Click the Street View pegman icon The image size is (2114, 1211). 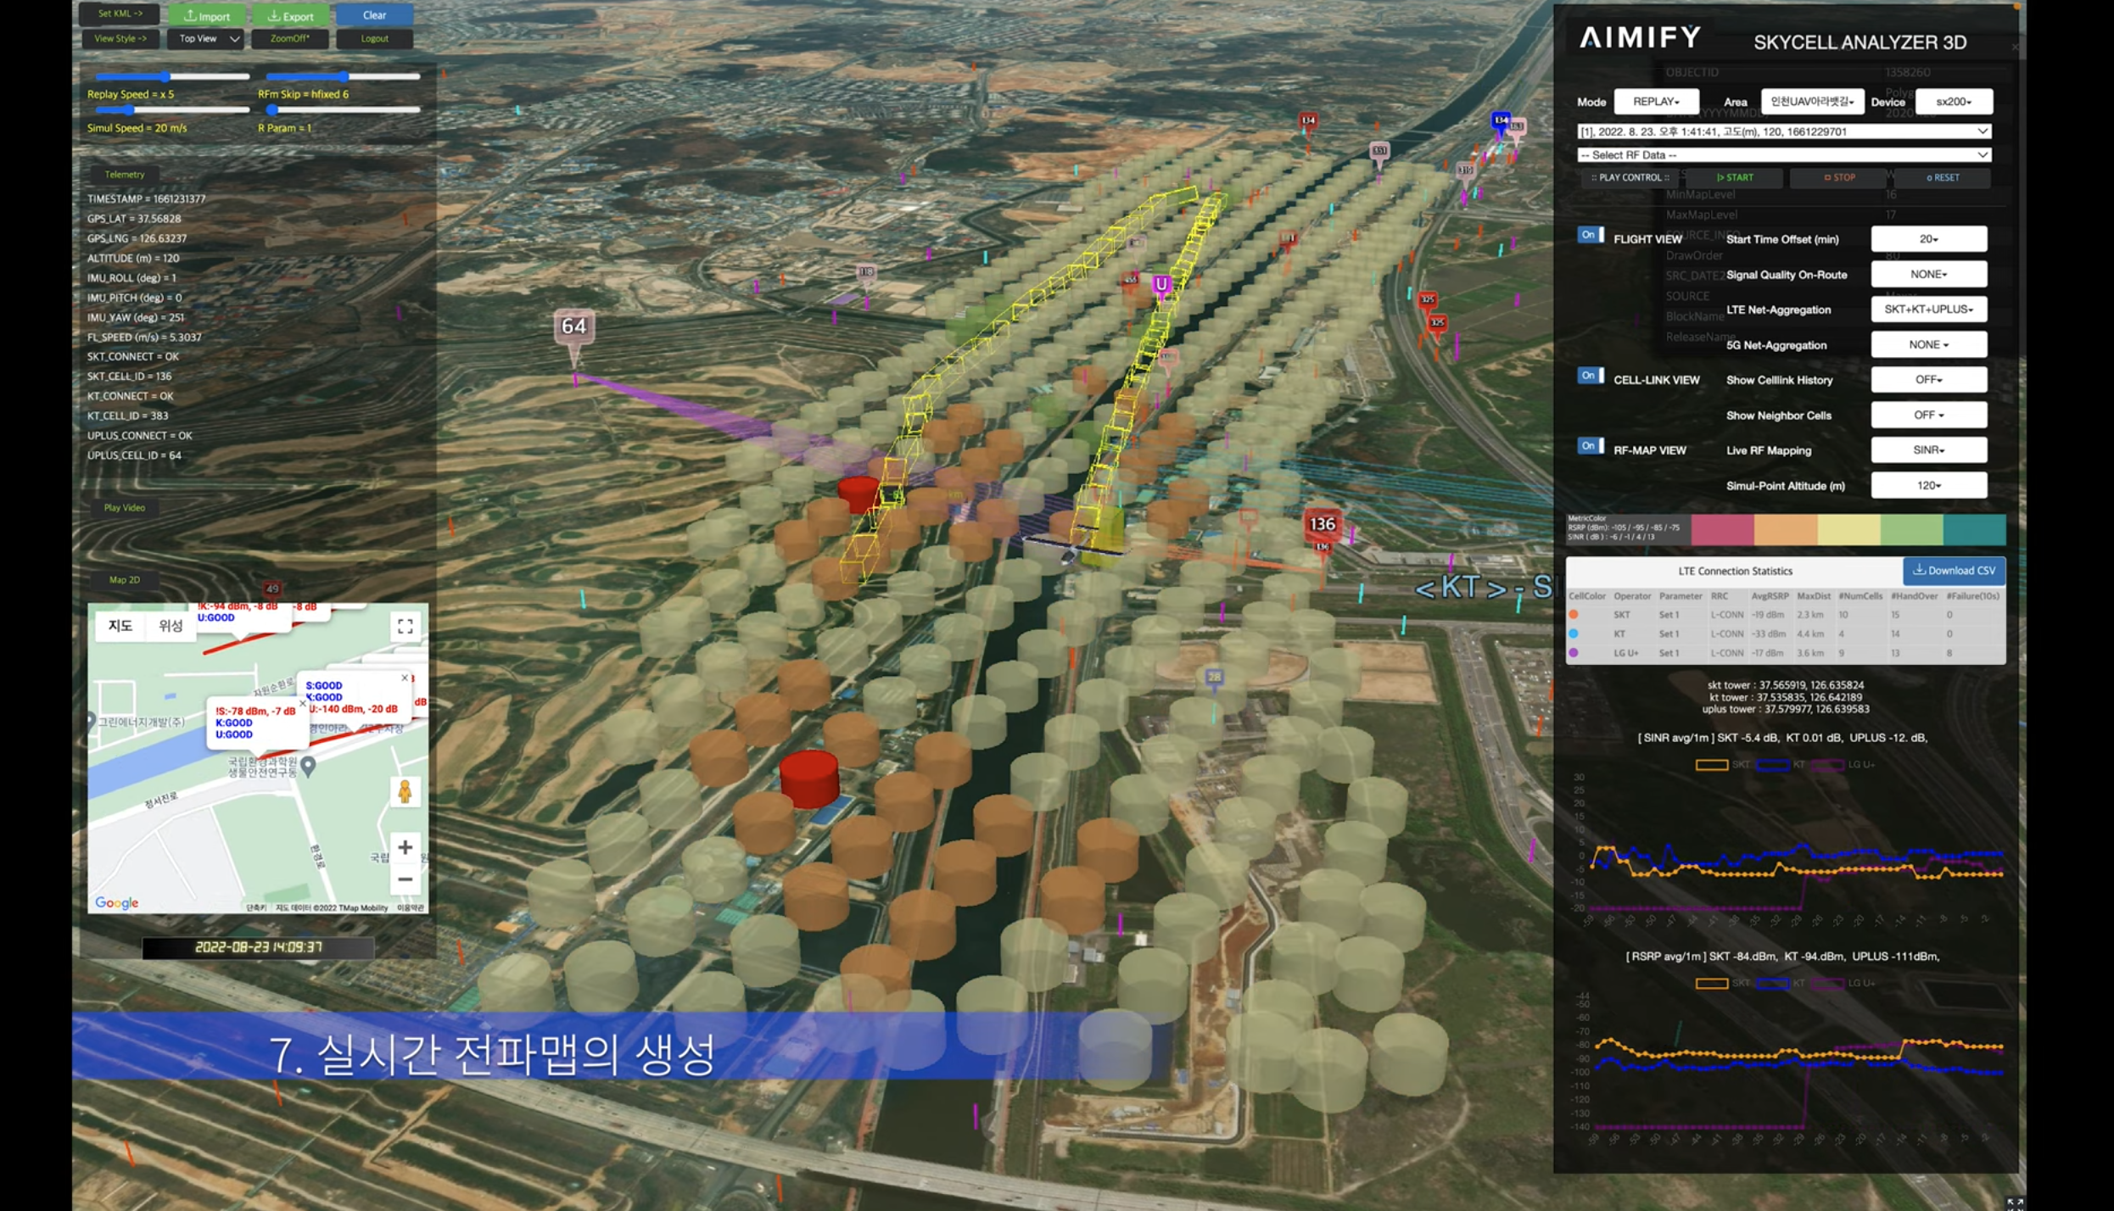405,791
